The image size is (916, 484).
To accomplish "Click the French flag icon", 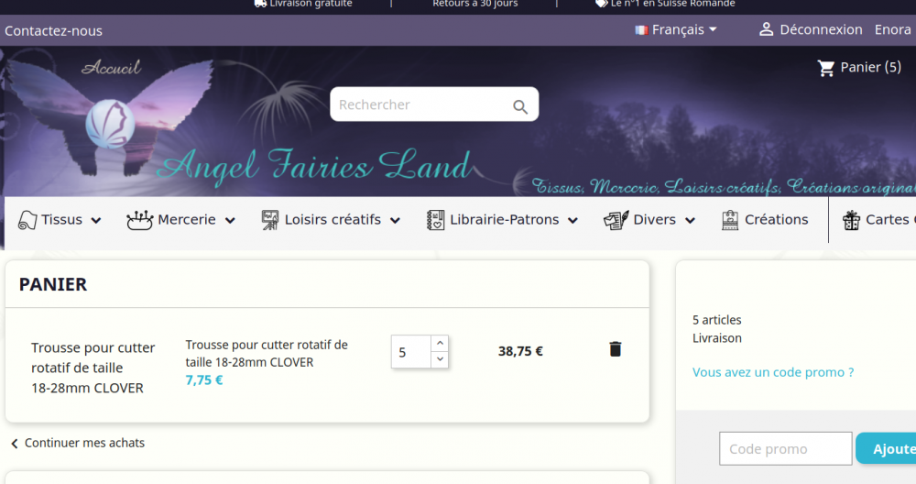I will click(641, 30).
